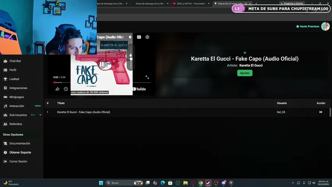Switch to the ASÍ FUE YouTube browser tab
This screenshot has width=332, height=187.
pos(191,4)
